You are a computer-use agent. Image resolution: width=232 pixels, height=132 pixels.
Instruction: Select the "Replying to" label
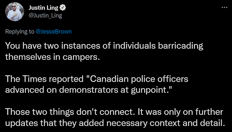pyautogui.click(x=20, y=32)
